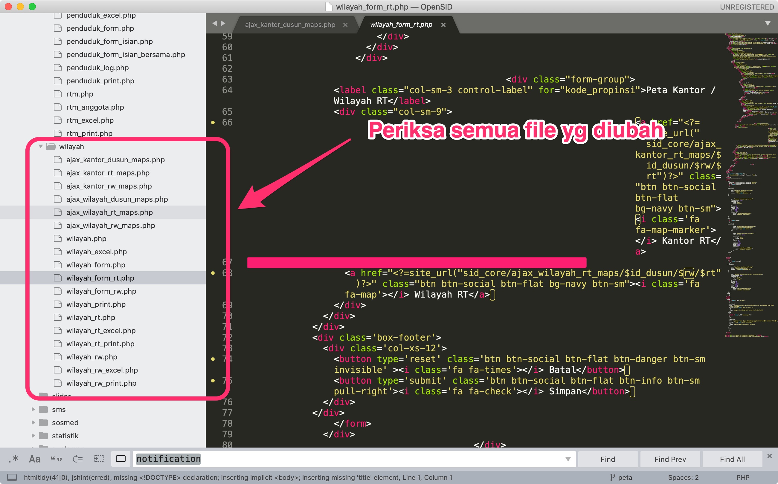Image resolution: width=778 pixels, height=484 pixels.
Task: Click the git branch icon next to peta
Action: coord(613,477)
